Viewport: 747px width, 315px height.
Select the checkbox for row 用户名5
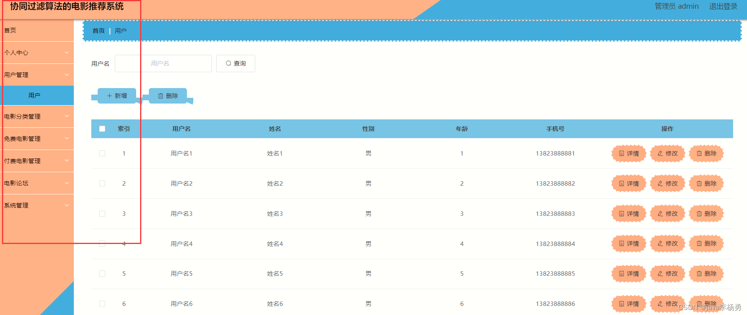102,274
